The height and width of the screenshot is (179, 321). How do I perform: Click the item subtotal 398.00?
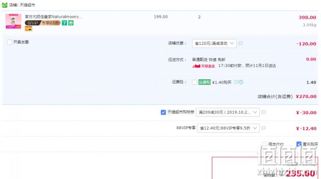307,17
